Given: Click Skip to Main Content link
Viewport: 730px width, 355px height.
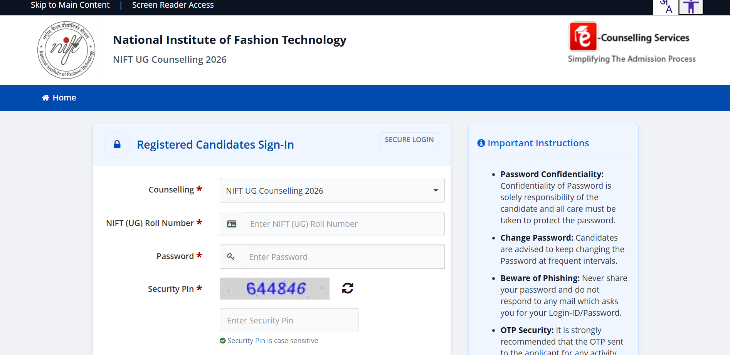Looking at the screenshot, I should pyautogui.click(x=70, y=5).
